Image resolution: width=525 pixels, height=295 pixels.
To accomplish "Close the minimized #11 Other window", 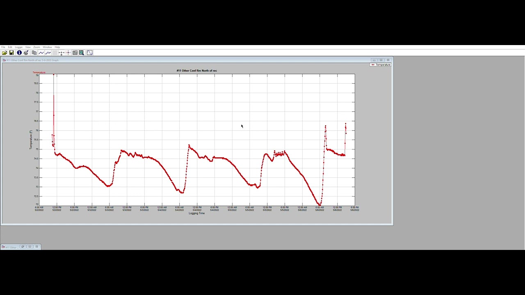I will tap(37, 247).
